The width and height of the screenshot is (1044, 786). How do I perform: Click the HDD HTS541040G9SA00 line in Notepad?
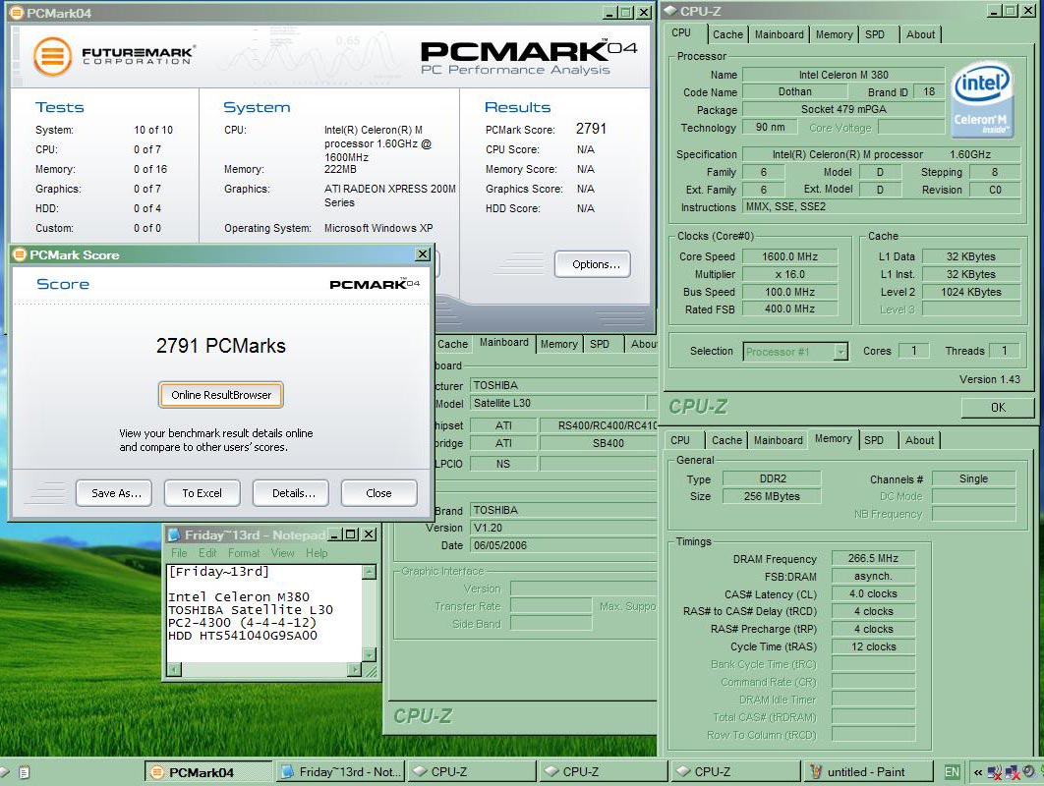click(x=243, y=636)
